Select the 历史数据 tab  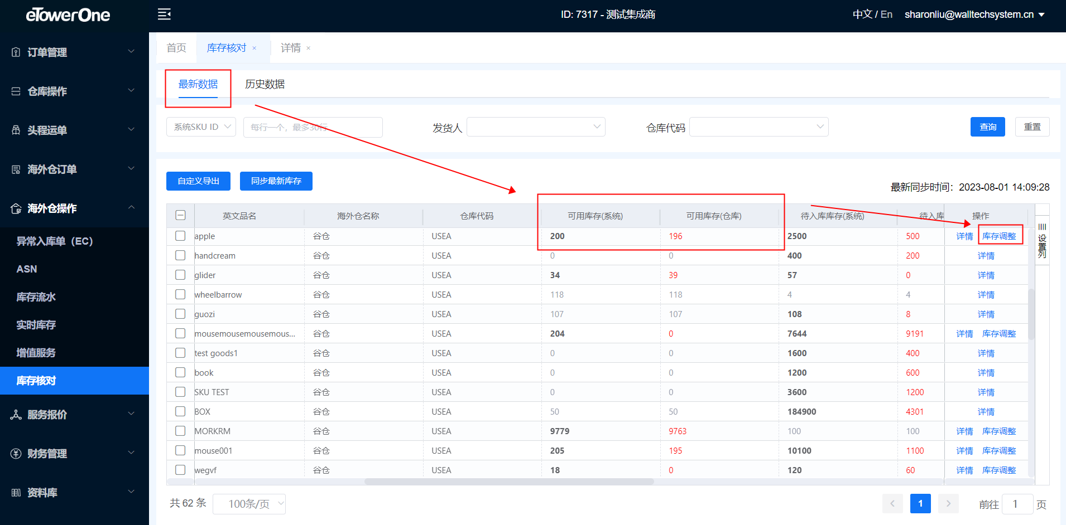pos(265,84)
